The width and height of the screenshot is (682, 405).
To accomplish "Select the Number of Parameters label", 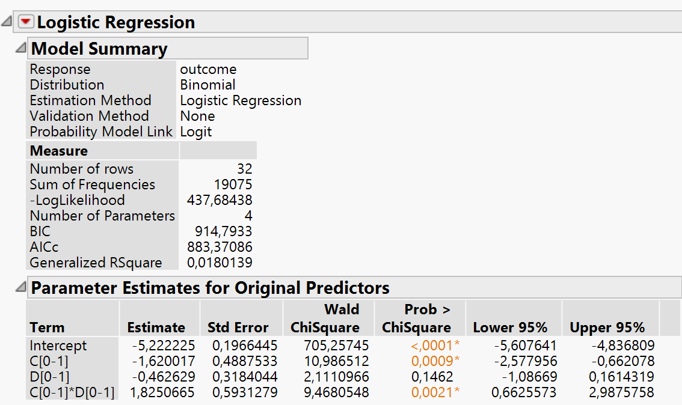I will click(x=102, y=216).
